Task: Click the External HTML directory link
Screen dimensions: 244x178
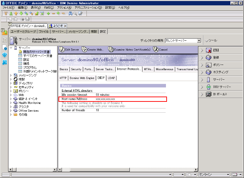Action: tap(77, 91)
